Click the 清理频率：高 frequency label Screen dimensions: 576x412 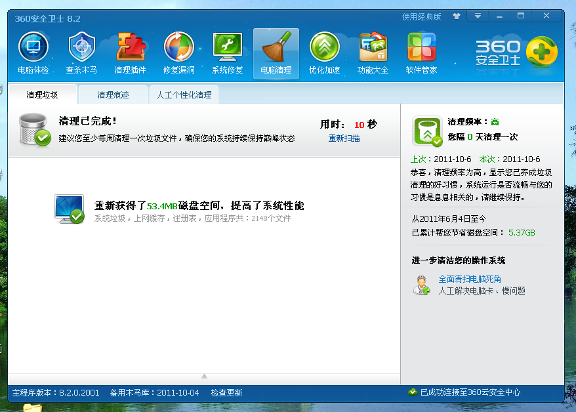pyautogui.click(x=474, y=121)
